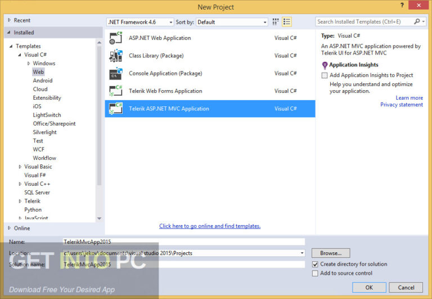Expand the Telerik node arrow
432x299 pixels.
[x=20, y=202]
